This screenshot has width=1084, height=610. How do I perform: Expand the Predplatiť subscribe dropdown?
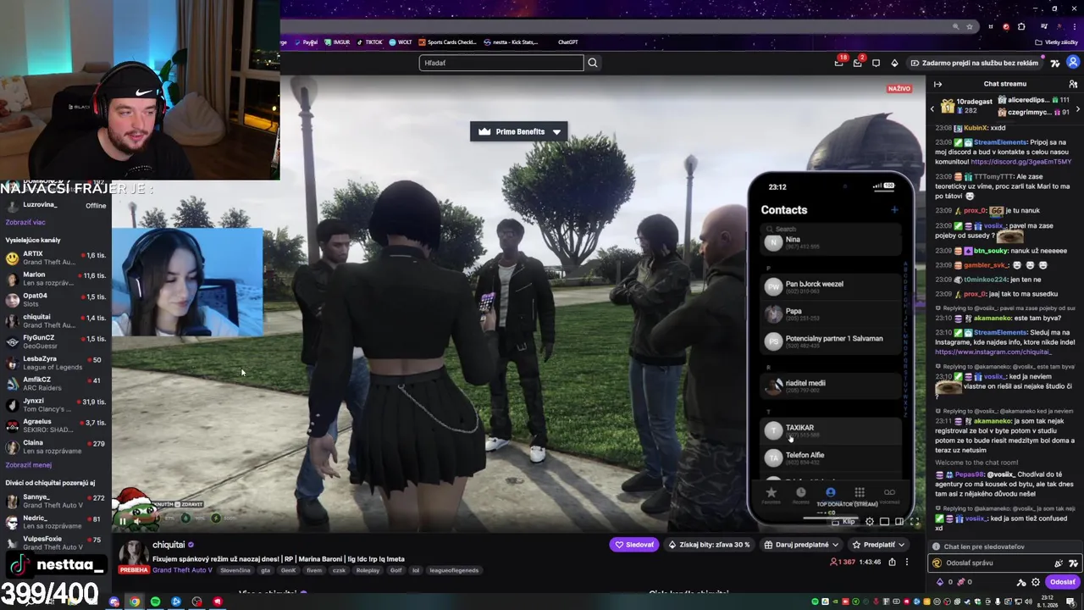(879, 545)
